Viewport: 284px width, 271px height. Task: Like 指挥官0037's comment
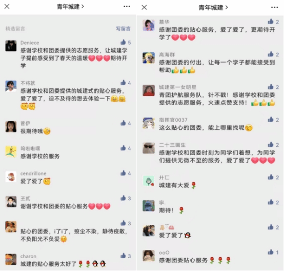point(271,120)
